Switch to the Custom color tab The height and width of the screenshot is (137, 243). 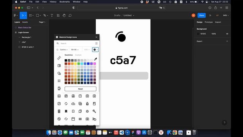(x=78, y=55)
